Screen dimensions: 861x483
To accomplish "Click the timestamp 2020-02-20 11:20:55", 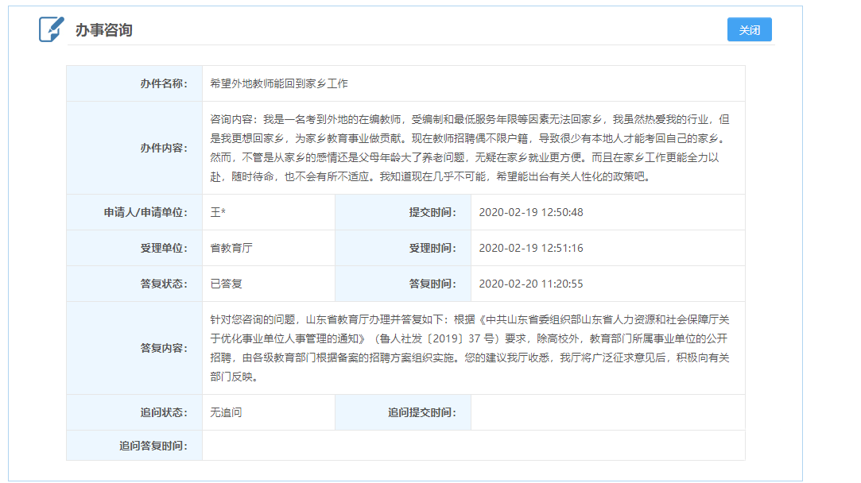I will tap(531, 284).
